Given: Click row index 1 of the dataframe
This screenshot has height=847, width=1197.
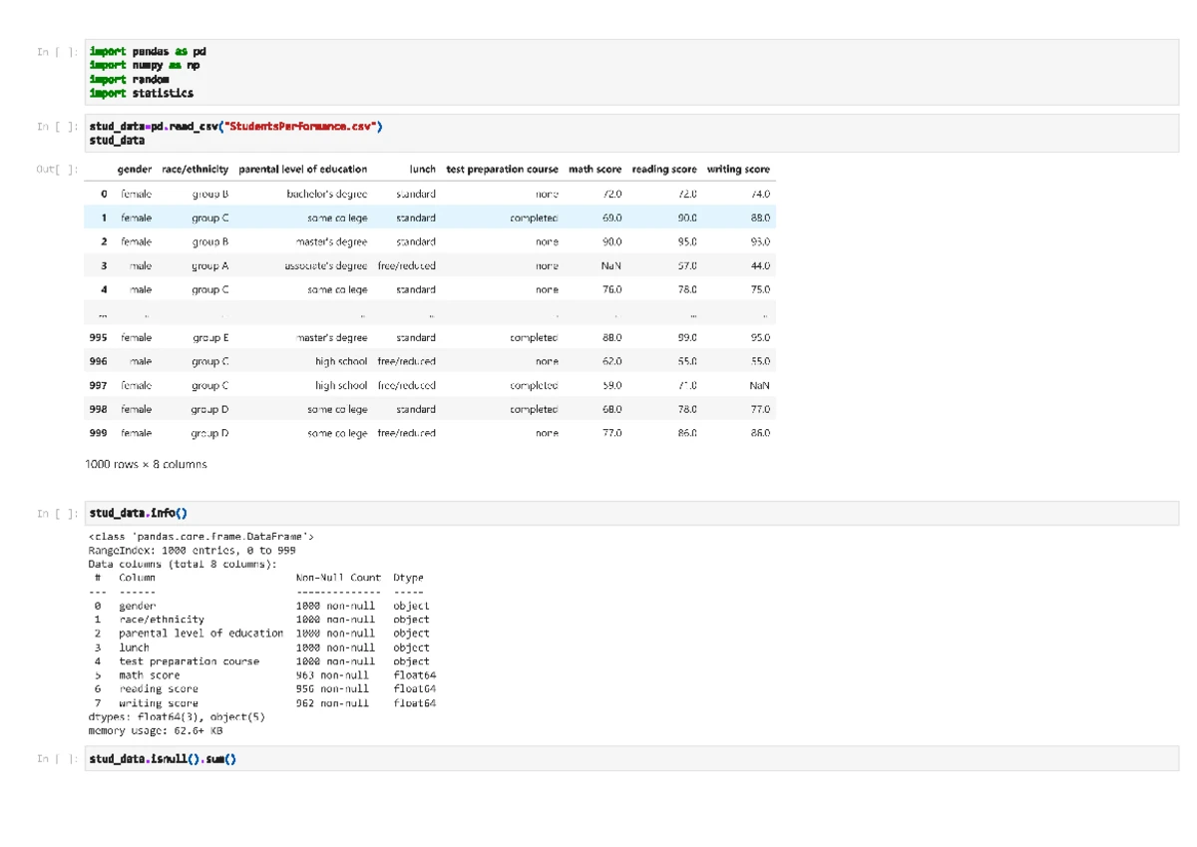Looking at the screenshot, I should tap(104, 217).
